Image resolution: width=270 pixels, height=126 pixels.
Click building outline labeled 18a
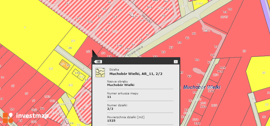pos(78,73)
